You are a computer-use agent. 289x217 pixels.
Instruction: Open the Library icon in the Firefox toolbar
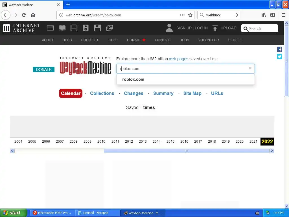point(264,15)
